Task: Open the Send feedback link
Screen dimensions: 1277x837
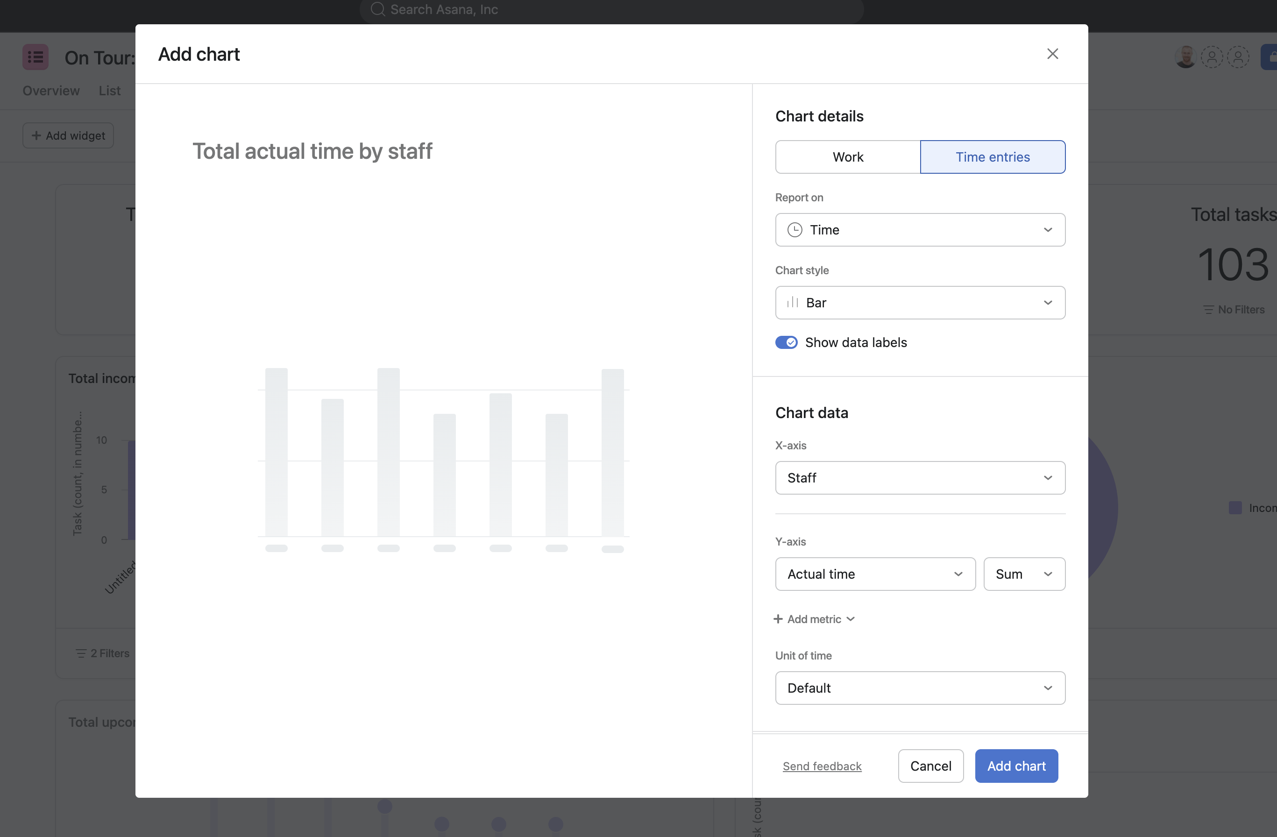Action: 822,766
